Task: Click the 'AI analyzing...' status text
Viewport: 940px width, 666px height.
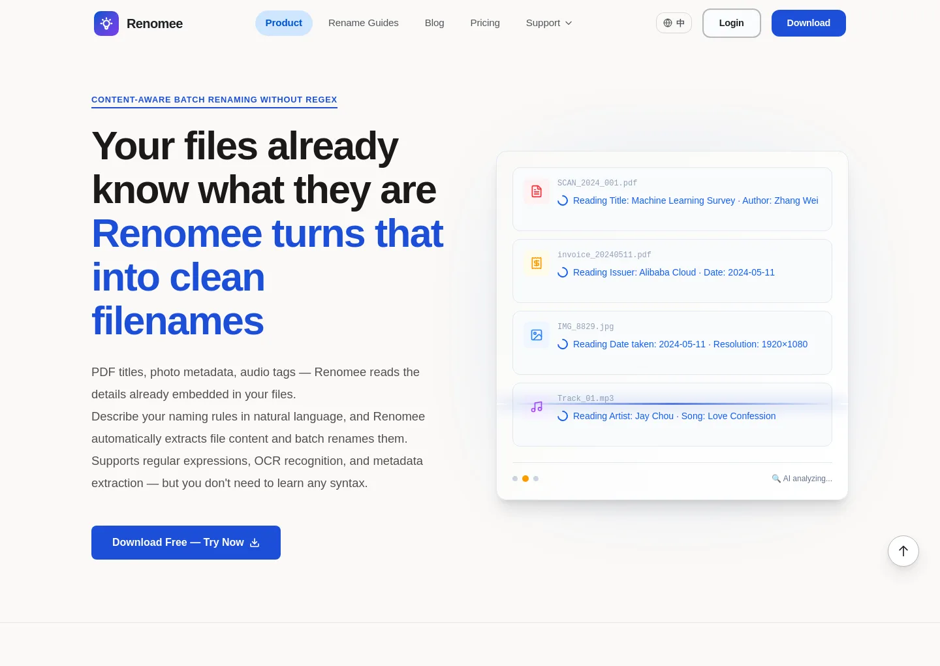Action: pos(807,479)
